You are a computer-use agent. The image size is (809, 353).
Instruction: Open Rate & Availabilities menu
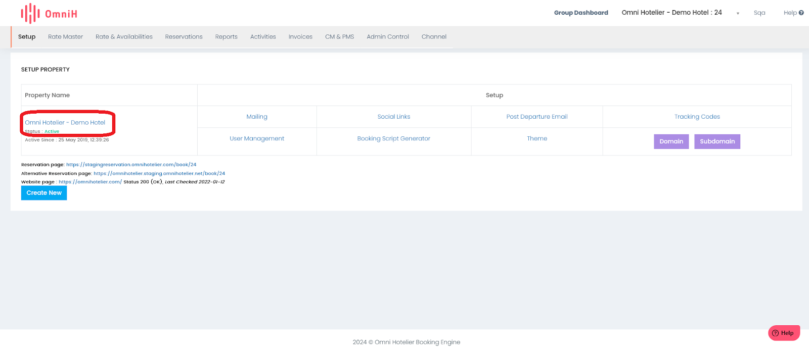[124, 37]
